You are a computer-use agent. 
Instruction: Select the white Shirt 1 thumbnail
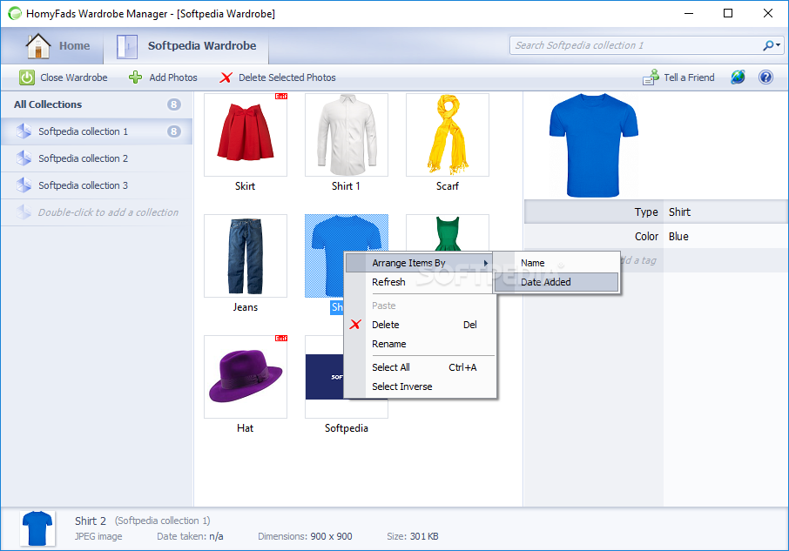pos(347,135)
